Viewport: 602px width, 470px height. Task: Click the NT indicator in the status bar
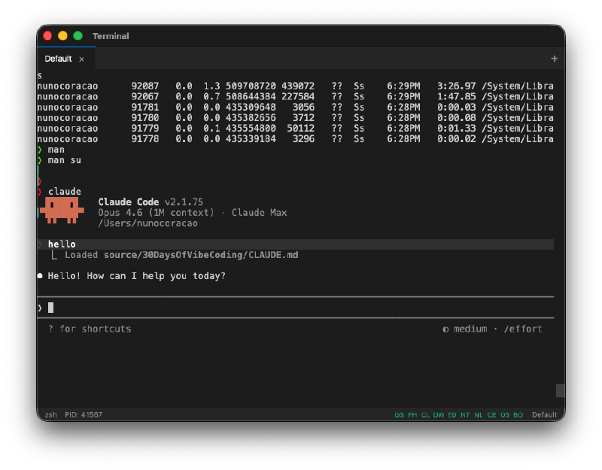click(x=465, y=415)
